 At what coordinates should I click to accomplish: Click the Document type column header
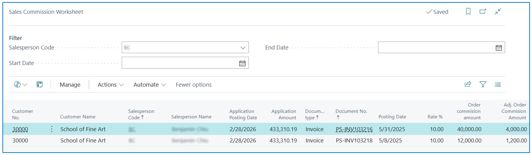click(x=315, y=114)
